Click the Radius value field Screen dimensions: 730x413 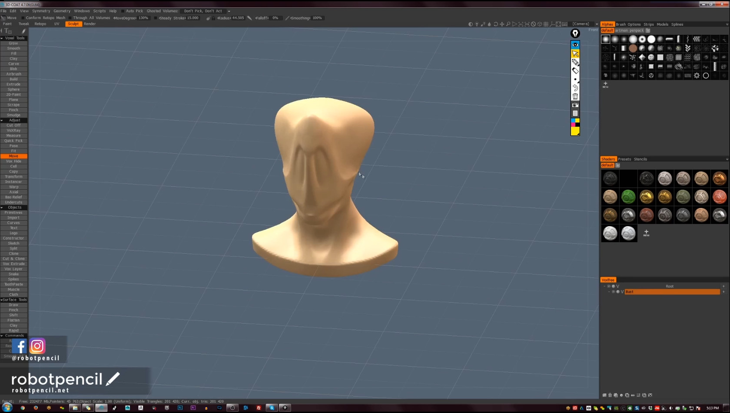pos(238,18)
